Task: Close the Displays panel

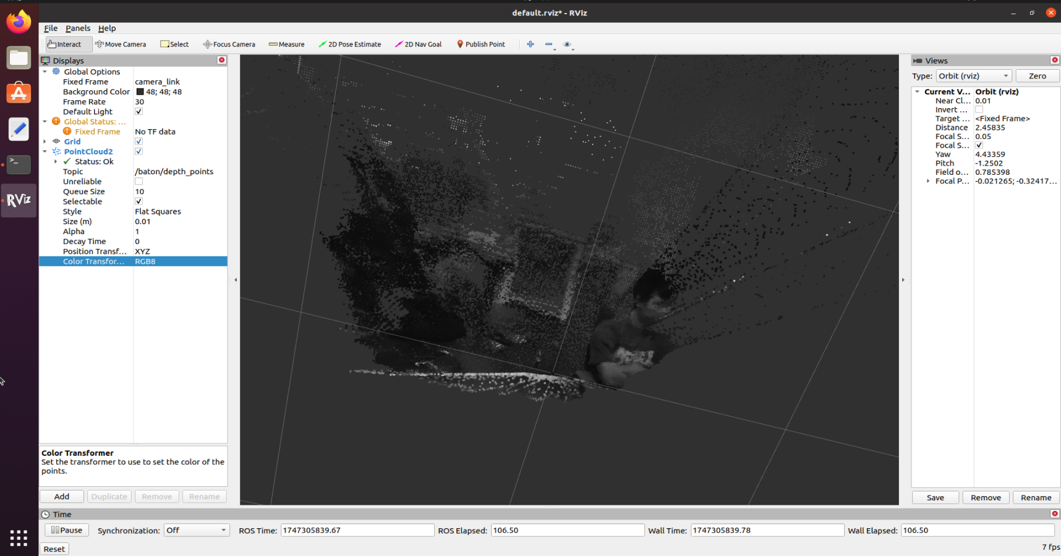Action: pos(221,60)
